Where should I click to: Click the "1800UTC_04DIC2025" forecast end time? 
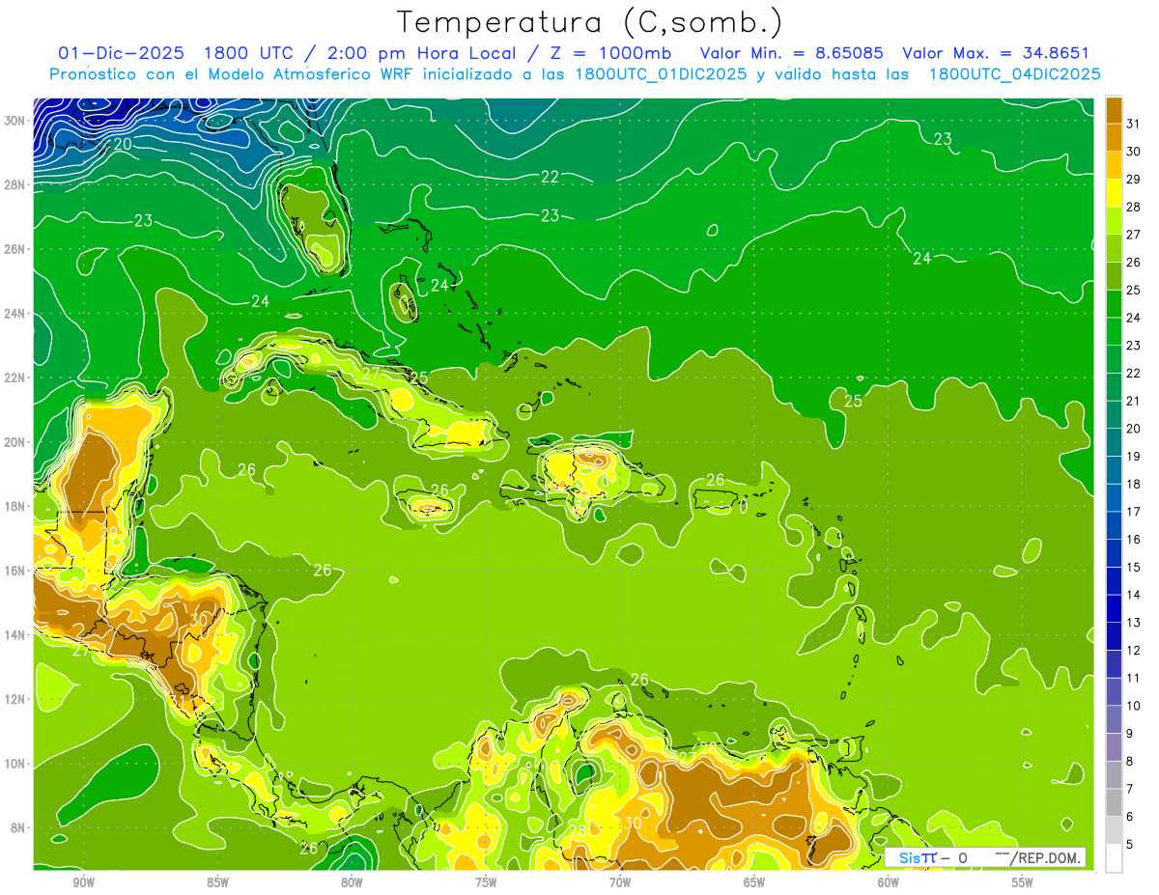click(x=1014, y=74)
